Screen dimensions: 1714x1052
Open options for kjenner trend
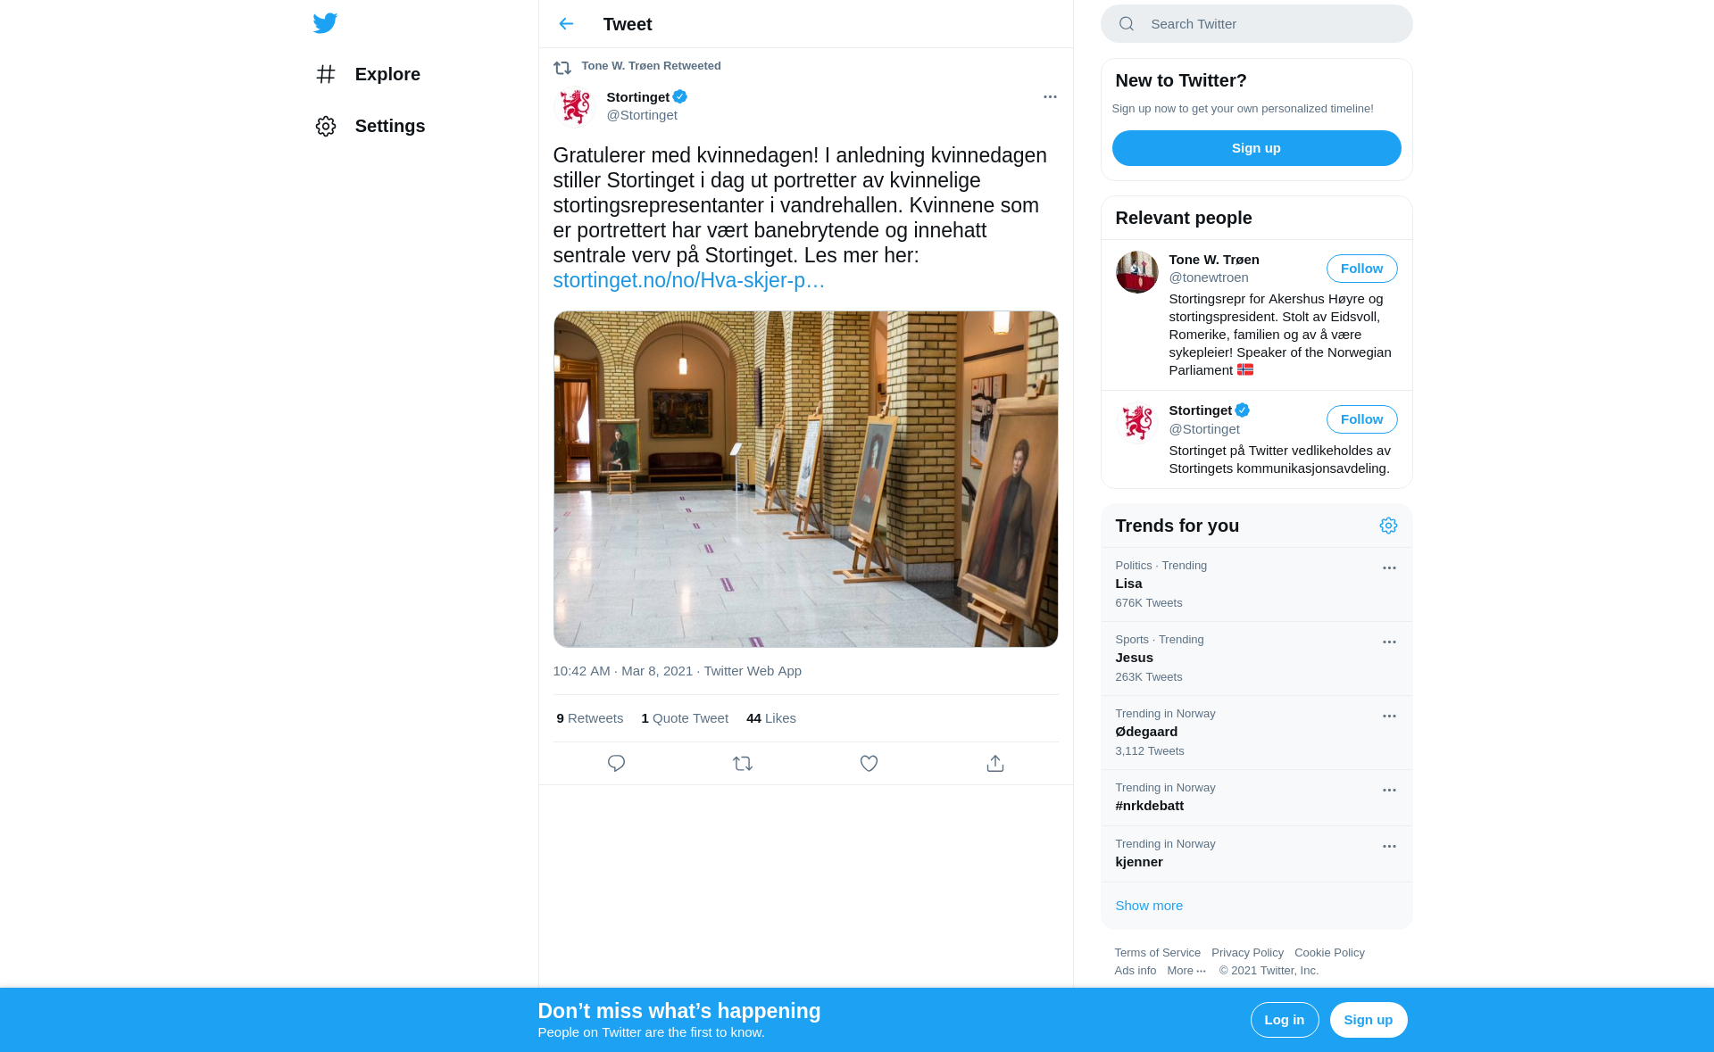click(1389, 847)
